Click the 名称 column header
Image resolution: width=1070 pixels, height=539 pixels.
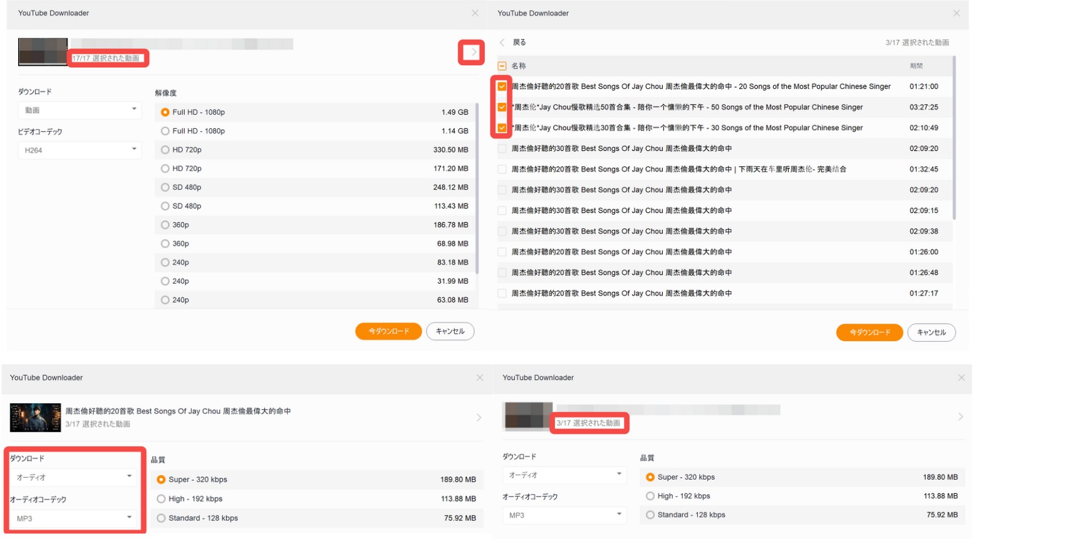pyautogui.click(x=519, y=66)
